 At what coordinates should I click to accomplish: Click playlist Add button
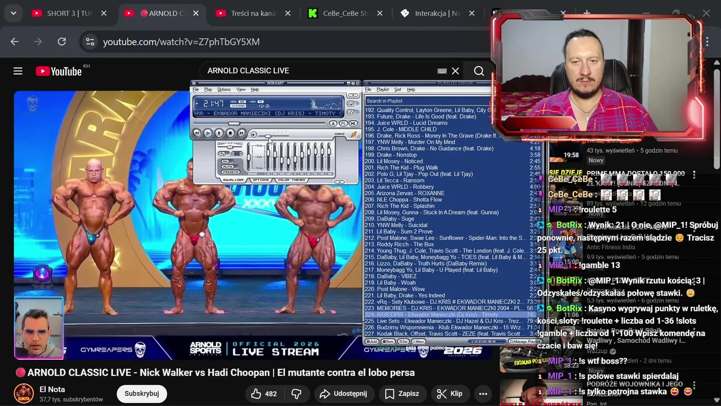372,341
